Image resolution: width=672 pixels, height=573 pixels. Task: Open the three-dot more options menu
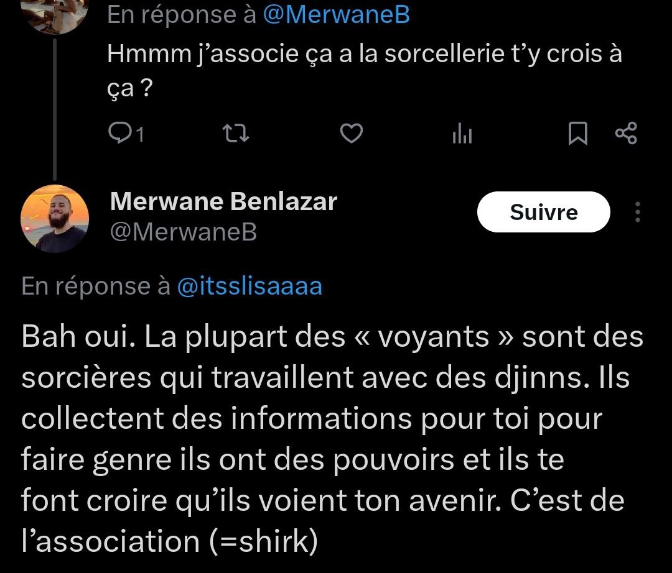[x=637, y=212]
